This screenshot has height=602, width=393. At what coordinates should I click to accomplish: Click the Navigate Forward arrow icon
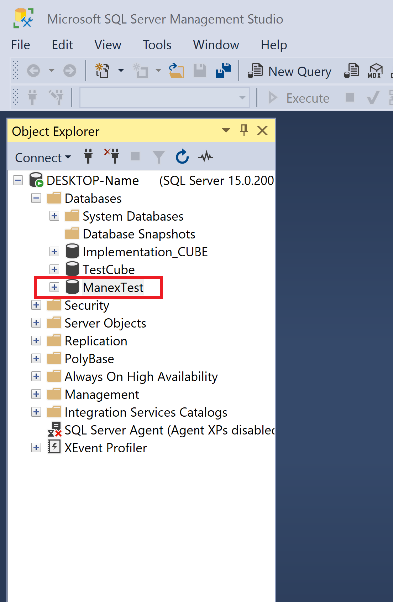click(x=70, y=71)
